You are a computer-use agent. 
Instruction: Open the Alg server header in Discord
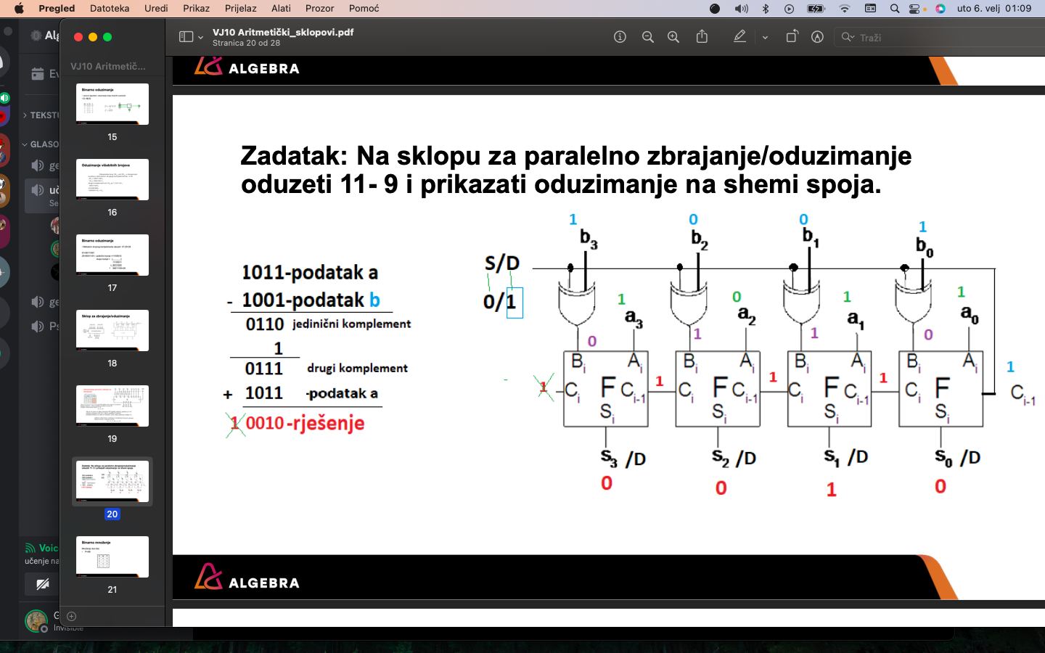[x=44, y=35]
